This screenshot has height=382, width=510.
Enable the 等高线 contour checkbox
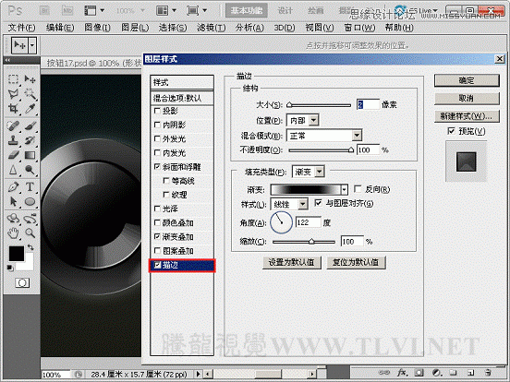(166, 181)
